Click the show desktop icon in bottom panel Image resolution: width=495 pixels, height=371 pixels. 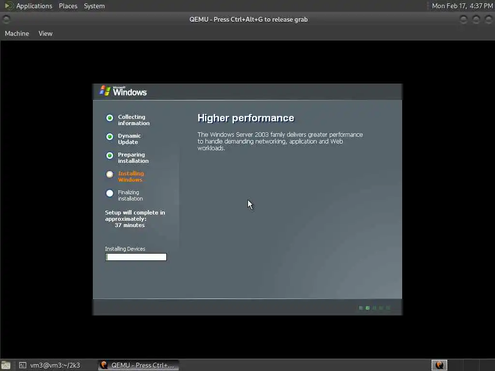pos(6,366)
